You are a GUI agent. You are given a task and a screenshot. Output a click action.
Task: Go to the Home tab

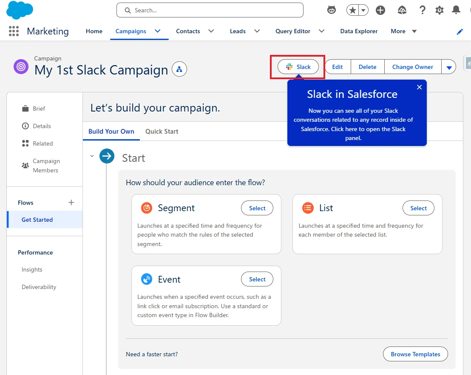(94, 31)
